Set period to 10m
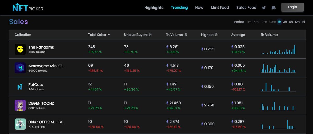This screenshot has width=313, height=134. click(264, 22)
